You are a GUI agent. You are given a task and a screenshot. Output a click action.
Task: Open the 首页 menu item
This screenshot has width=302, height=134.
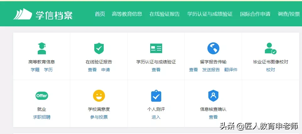100,14
